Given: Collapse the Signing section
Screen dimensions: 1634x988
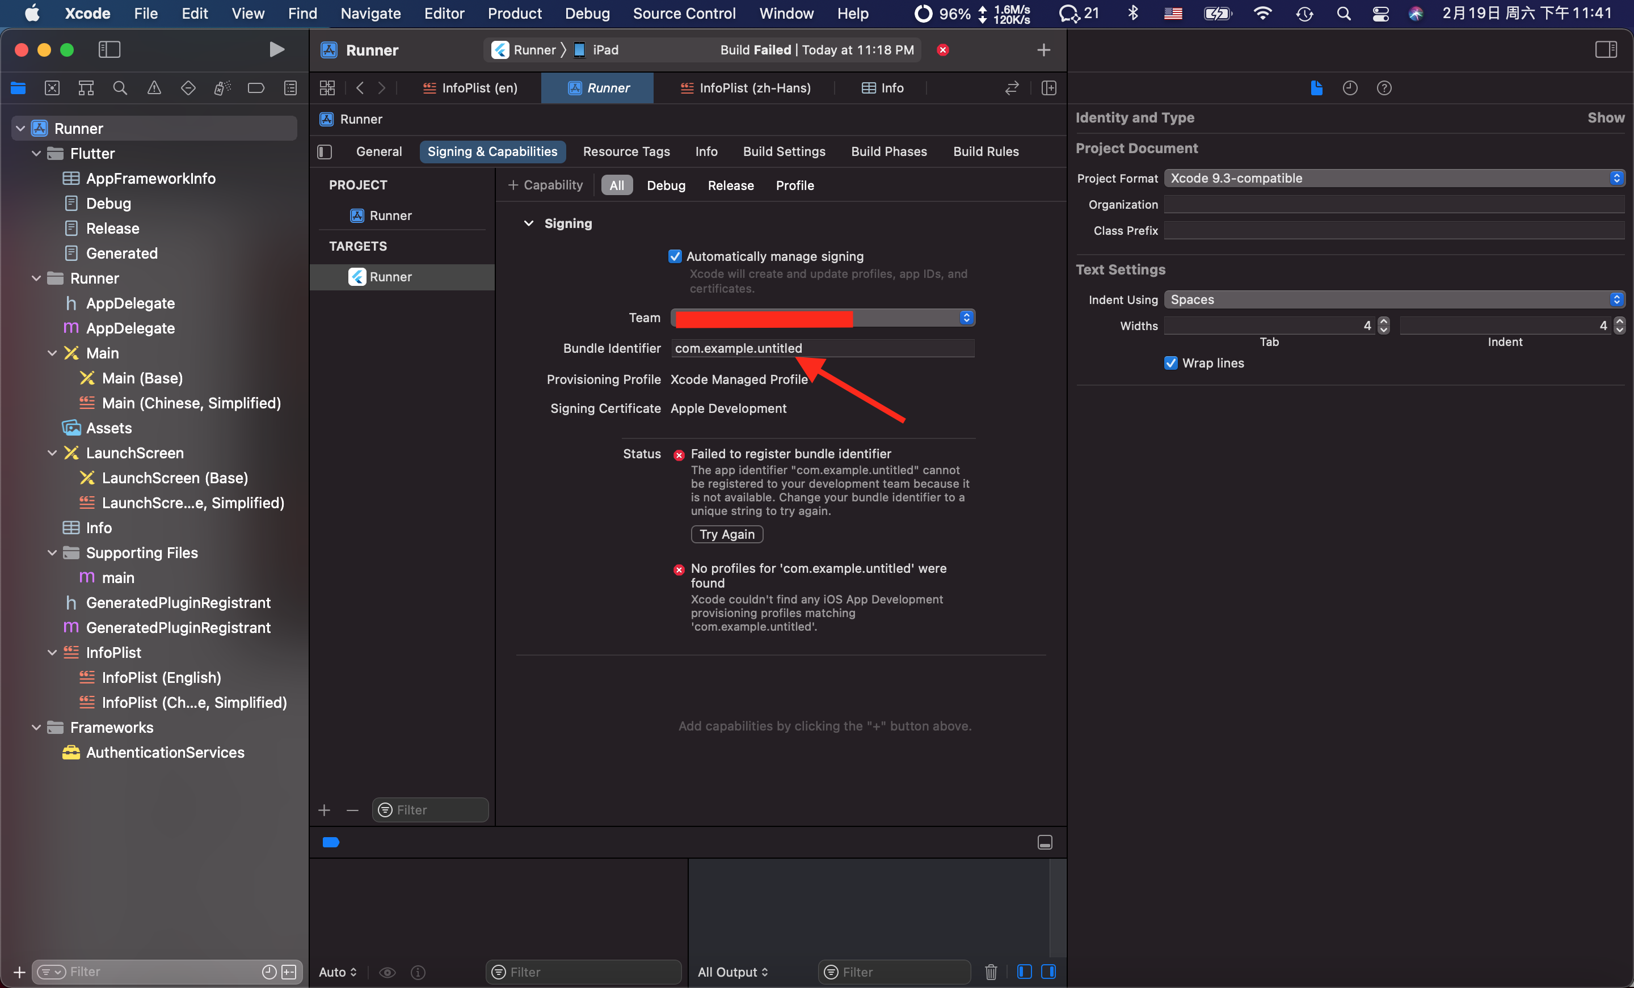Looking at the screenshot, I should point(529,223).
